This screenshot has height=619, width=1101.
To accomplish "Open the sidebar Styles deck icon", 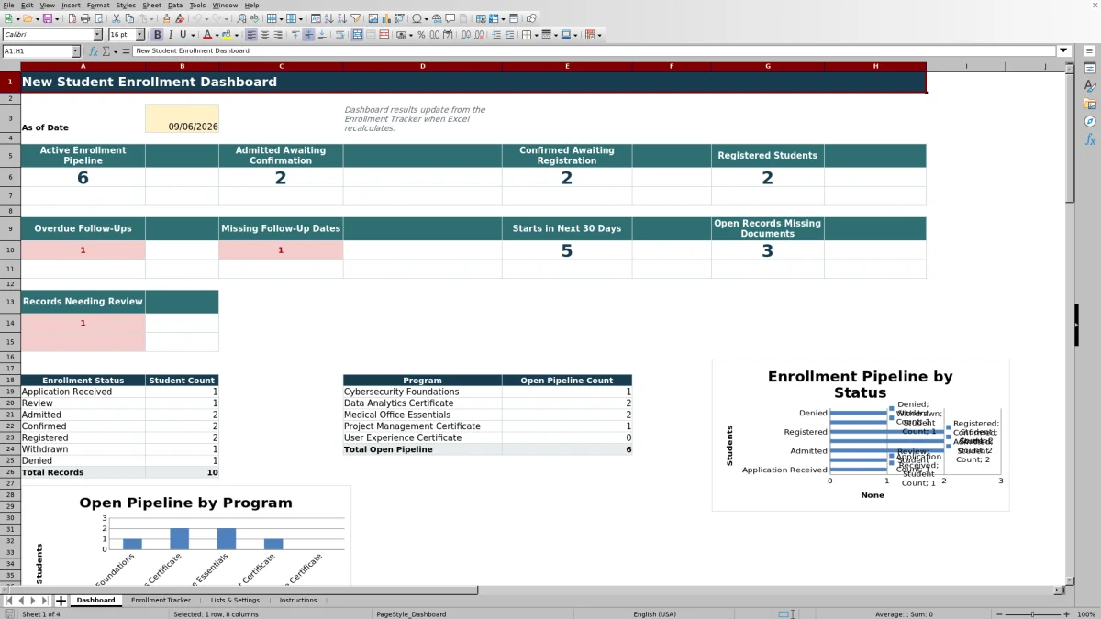I will pyautogui.click(x=1090, y=86).
